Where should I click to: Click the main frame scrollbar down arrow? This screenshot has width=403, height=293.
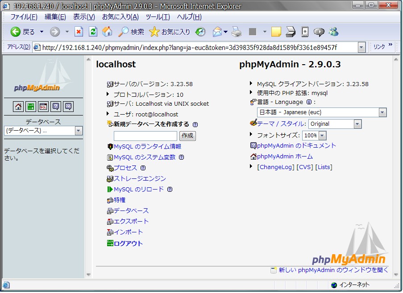[396, 275]
